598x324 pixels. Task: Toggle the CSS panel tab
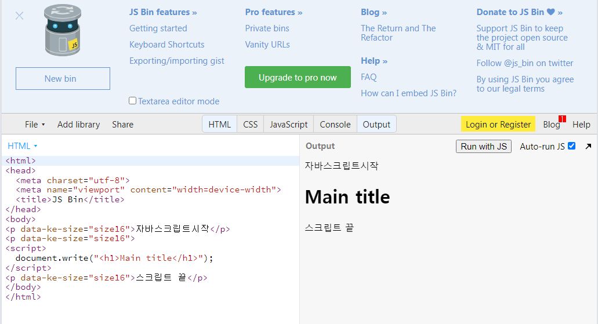click(251, 124)
